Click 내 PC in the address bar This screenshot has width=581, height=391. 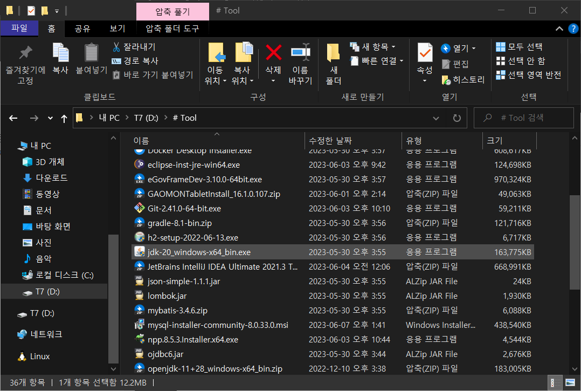click(109, 118)
